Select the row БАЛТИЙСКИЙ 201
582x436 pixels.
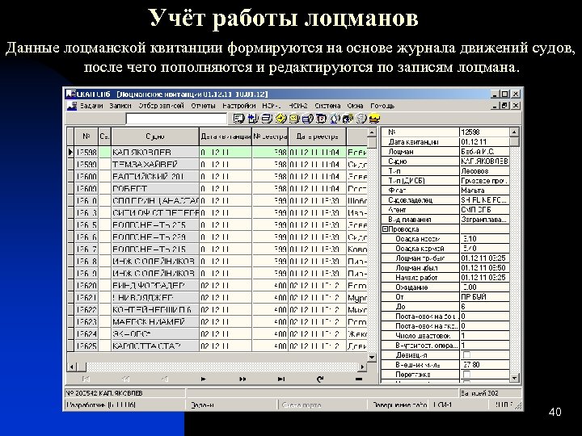tap(217, 176)
